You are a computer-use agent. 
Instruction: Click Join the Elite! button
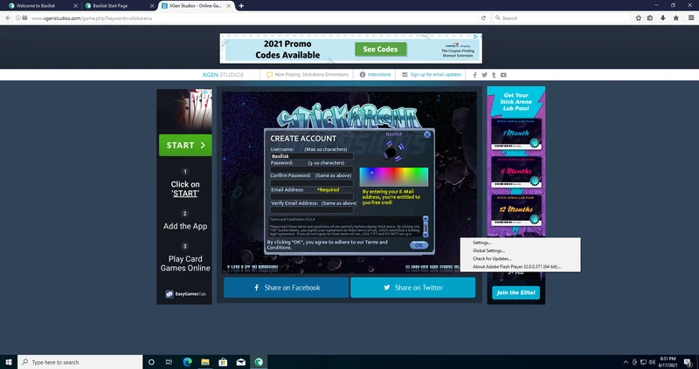[516, 292]
